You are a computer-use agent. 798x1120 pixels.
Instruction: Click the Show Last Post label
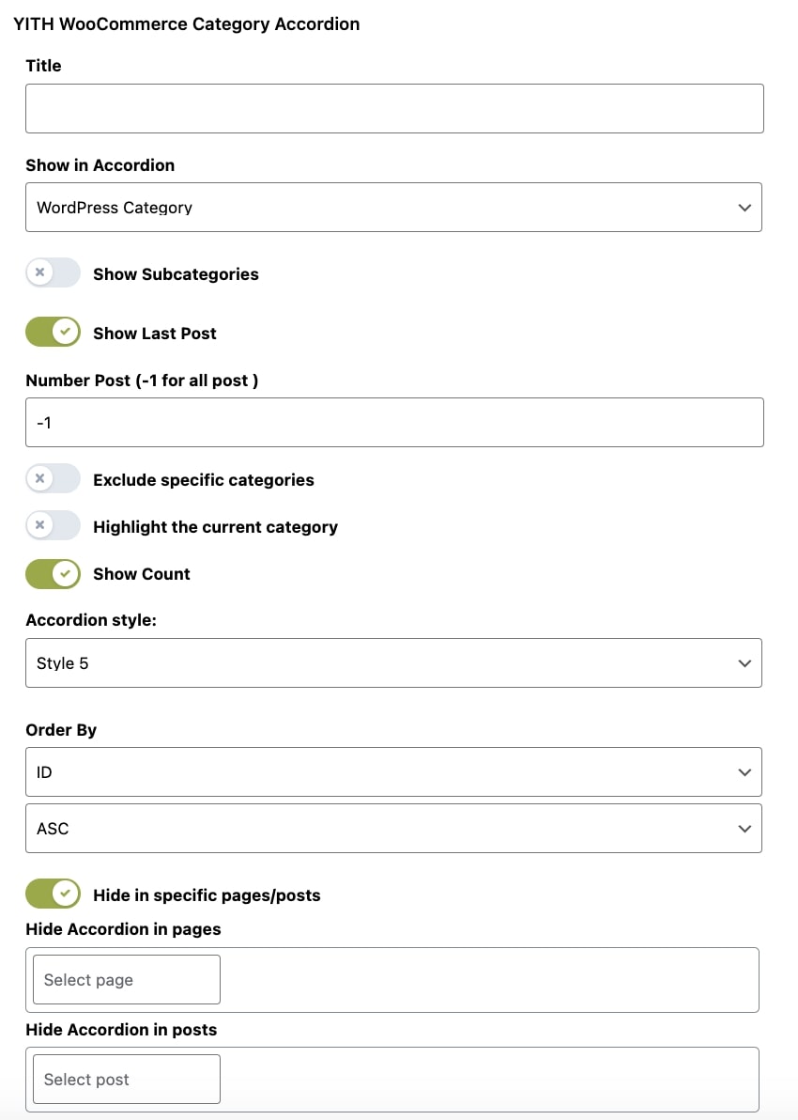click(155, 334)
